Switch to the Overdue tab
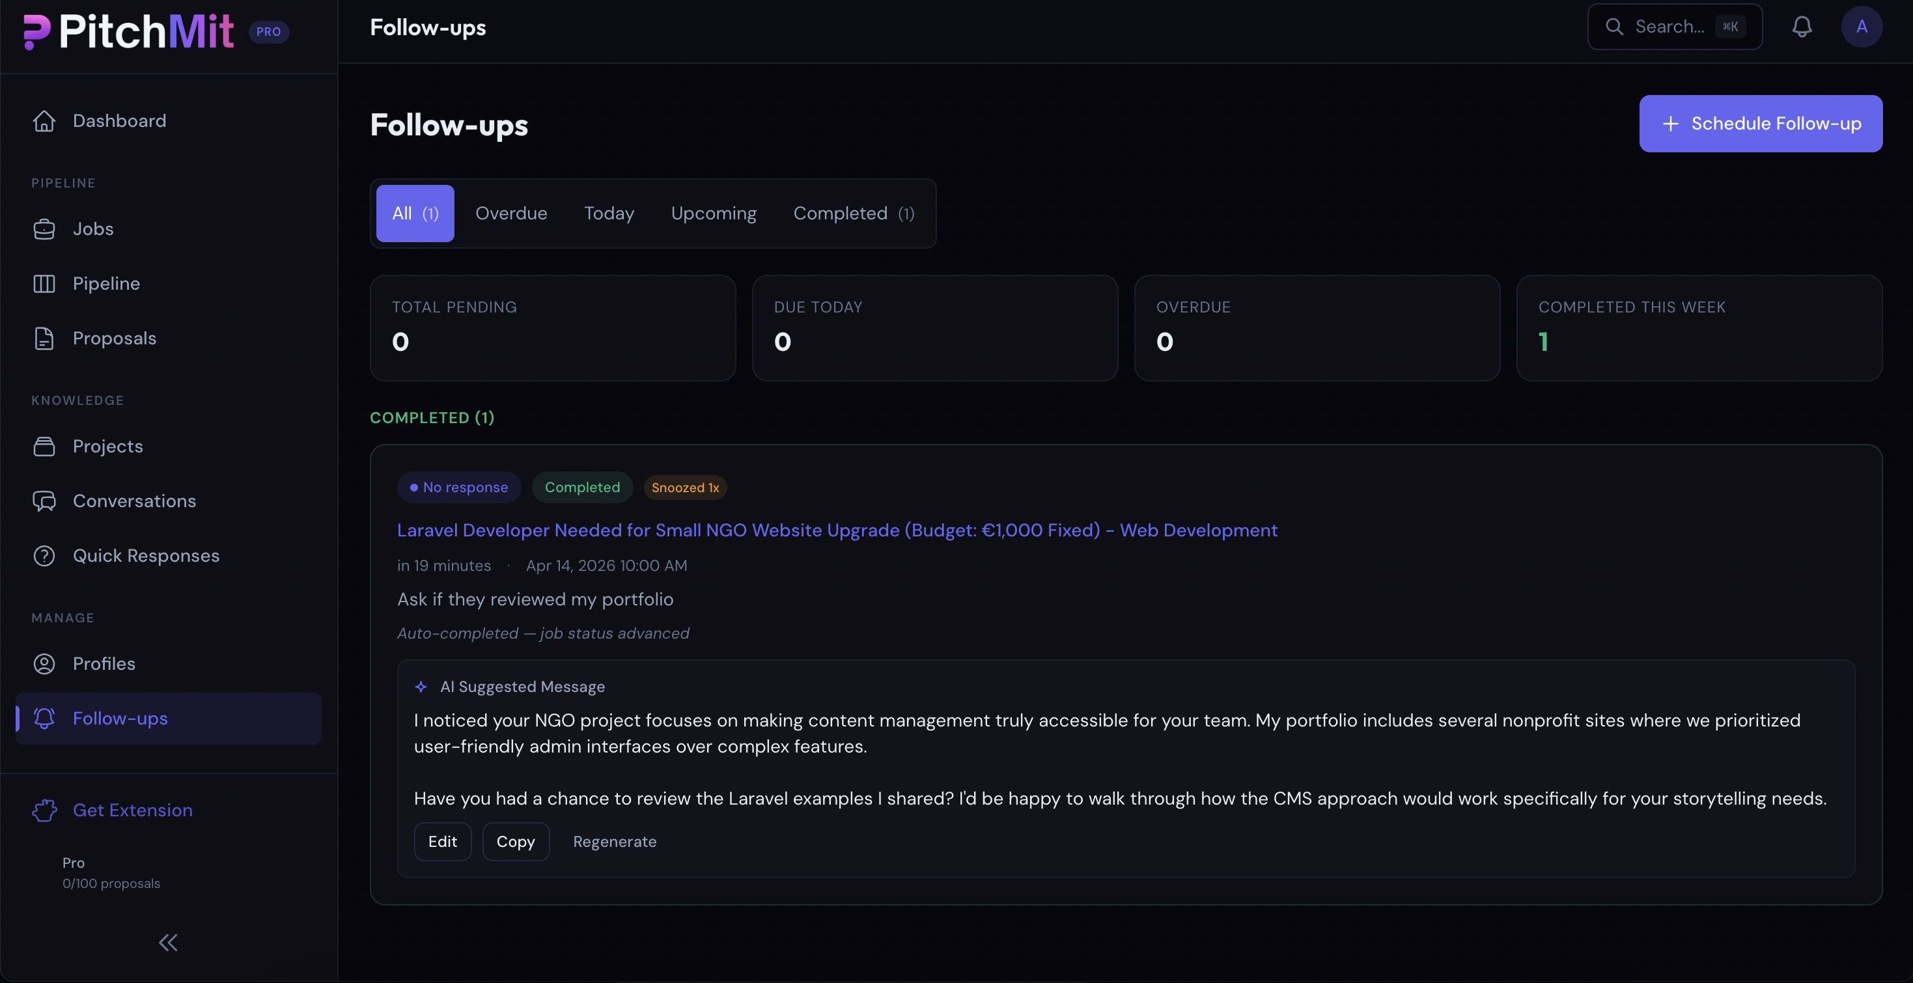The image size is (1913, 983). (x=511, y=214)
